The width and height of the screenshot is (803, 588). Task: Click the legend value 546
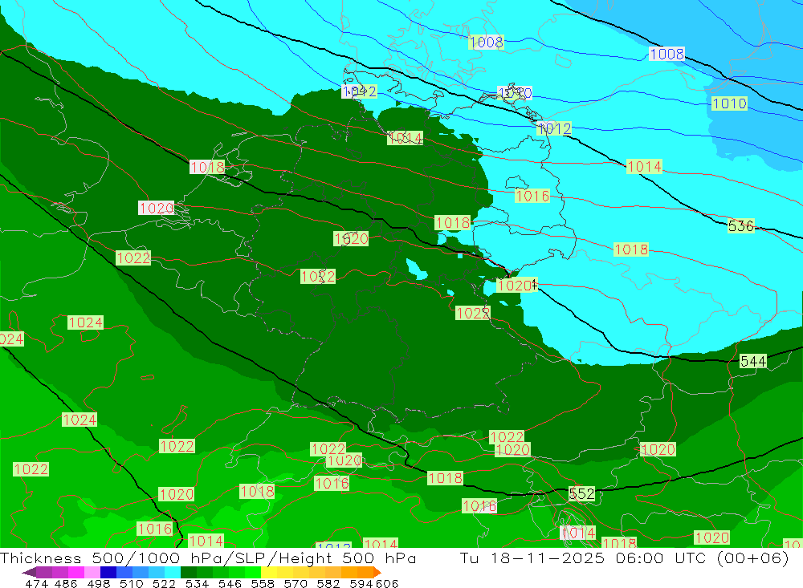[230, 584]
